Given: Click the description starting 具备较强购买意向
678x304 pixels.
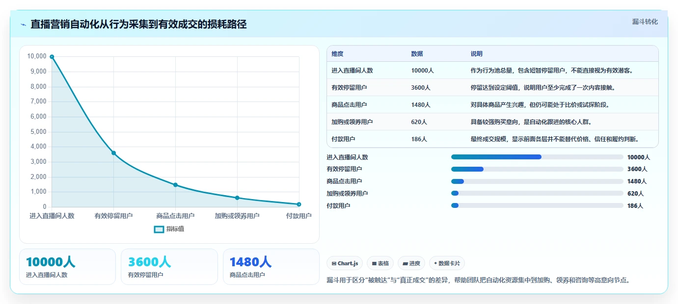Looking at the screenshot, I should pos(531,122).
